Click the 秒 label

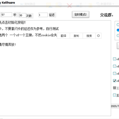click(15, 15)
